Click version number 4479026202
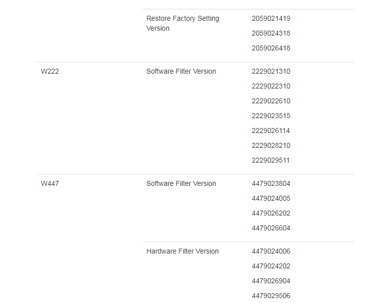Viewport: 365px width, 303px height. pyautogui.click(x=271, y=214)
